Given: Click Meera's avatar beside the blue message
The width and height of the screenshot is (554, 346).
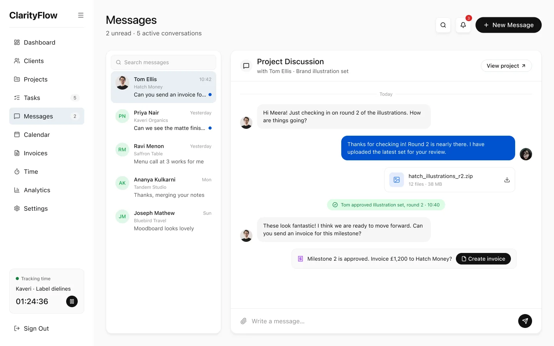Looking at the screenshot, I should (x=526, y=154).
